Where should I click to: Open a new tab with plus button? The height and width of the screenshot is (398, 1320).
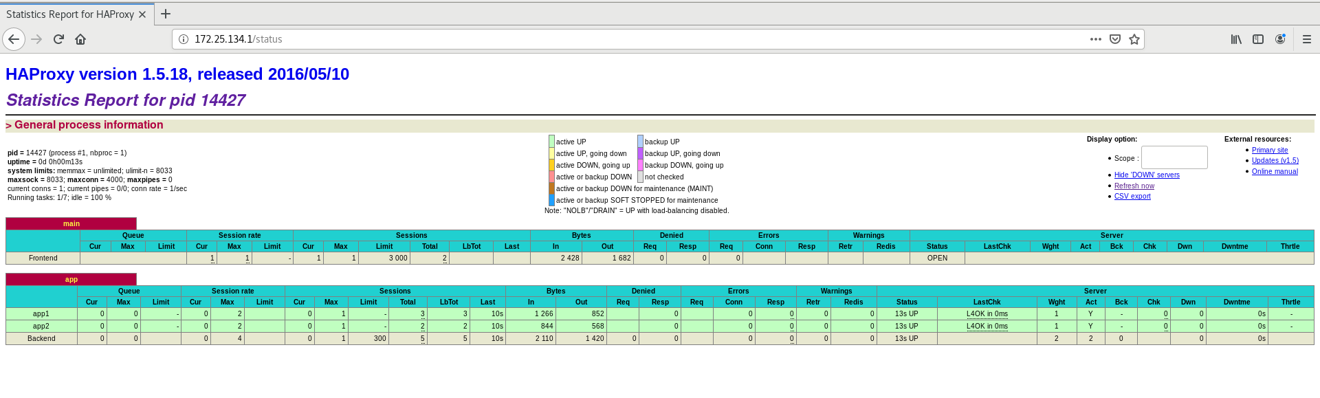click(166, 14)
